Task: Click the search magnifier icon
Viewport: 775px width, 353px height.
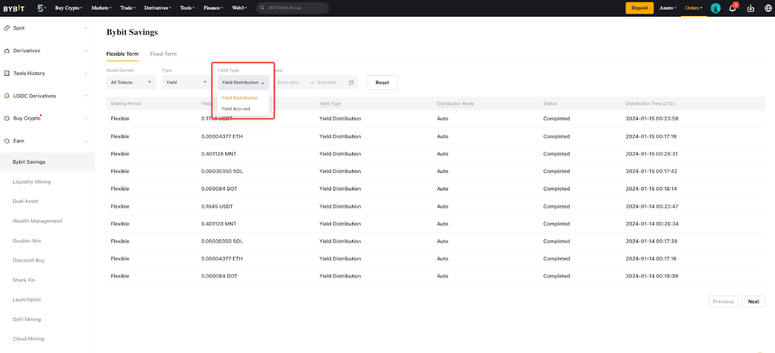Action: 262,8
